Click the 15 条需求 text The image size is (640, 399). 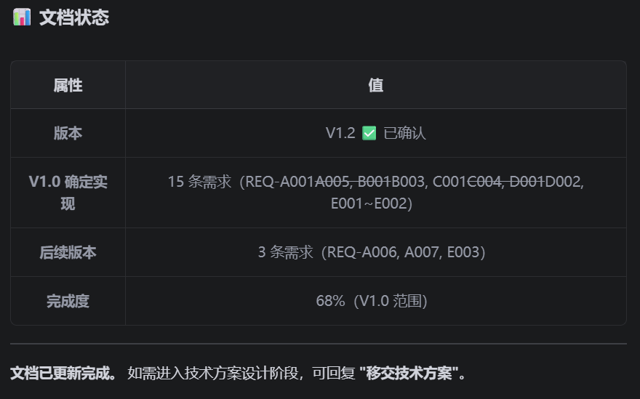(199, 182)
